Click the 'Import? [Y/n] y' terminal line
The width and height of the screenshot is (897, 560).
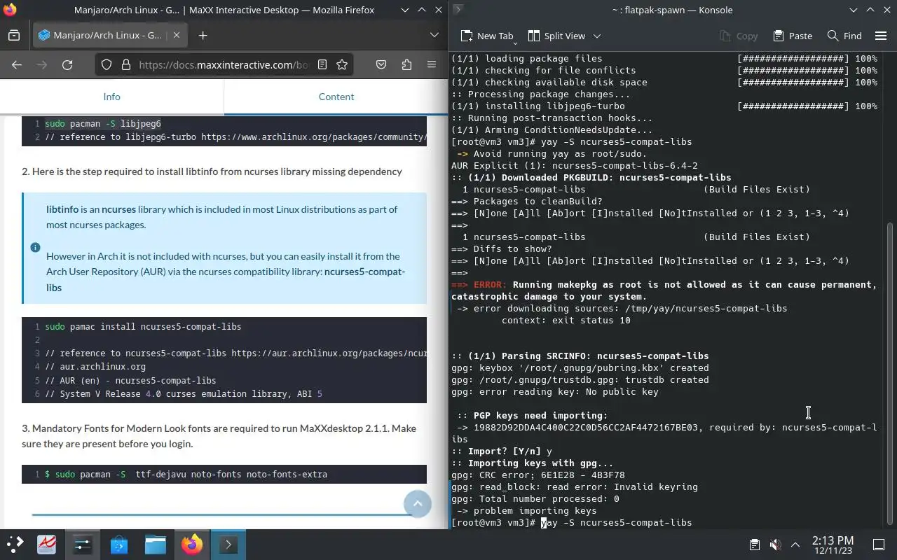(x=502, y=451)
